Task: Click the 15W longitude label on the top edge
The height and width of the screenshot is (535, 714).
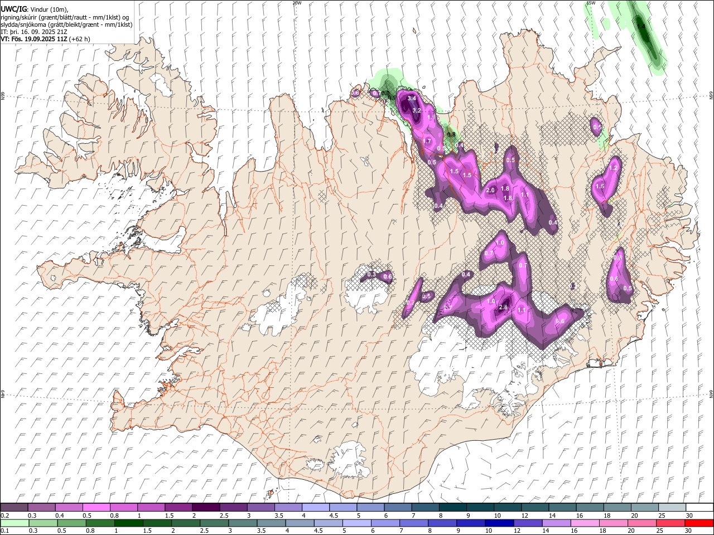Action: pos(591,3)
